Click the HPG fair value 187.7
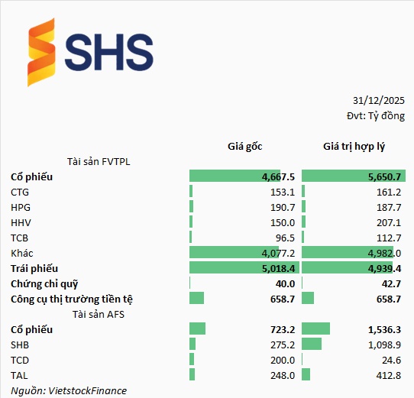The image size is (414, 398). 389,208
